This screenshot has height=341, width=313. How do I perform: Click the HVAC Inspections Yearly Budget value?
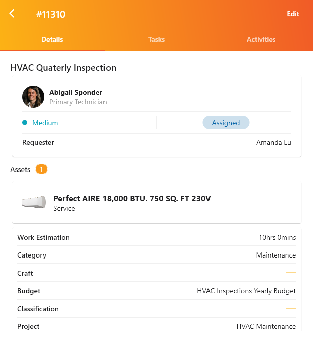tap(246, 291)
